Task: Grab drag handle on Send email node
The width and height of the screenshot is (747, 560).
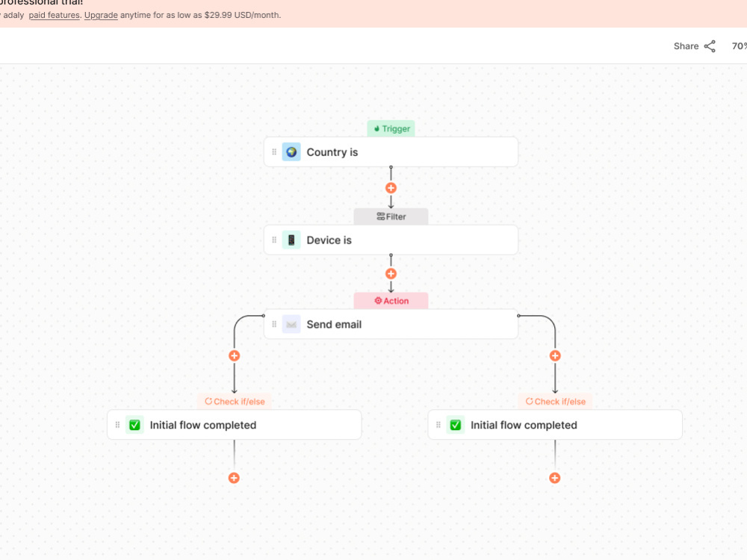Action: click(274, 324)
